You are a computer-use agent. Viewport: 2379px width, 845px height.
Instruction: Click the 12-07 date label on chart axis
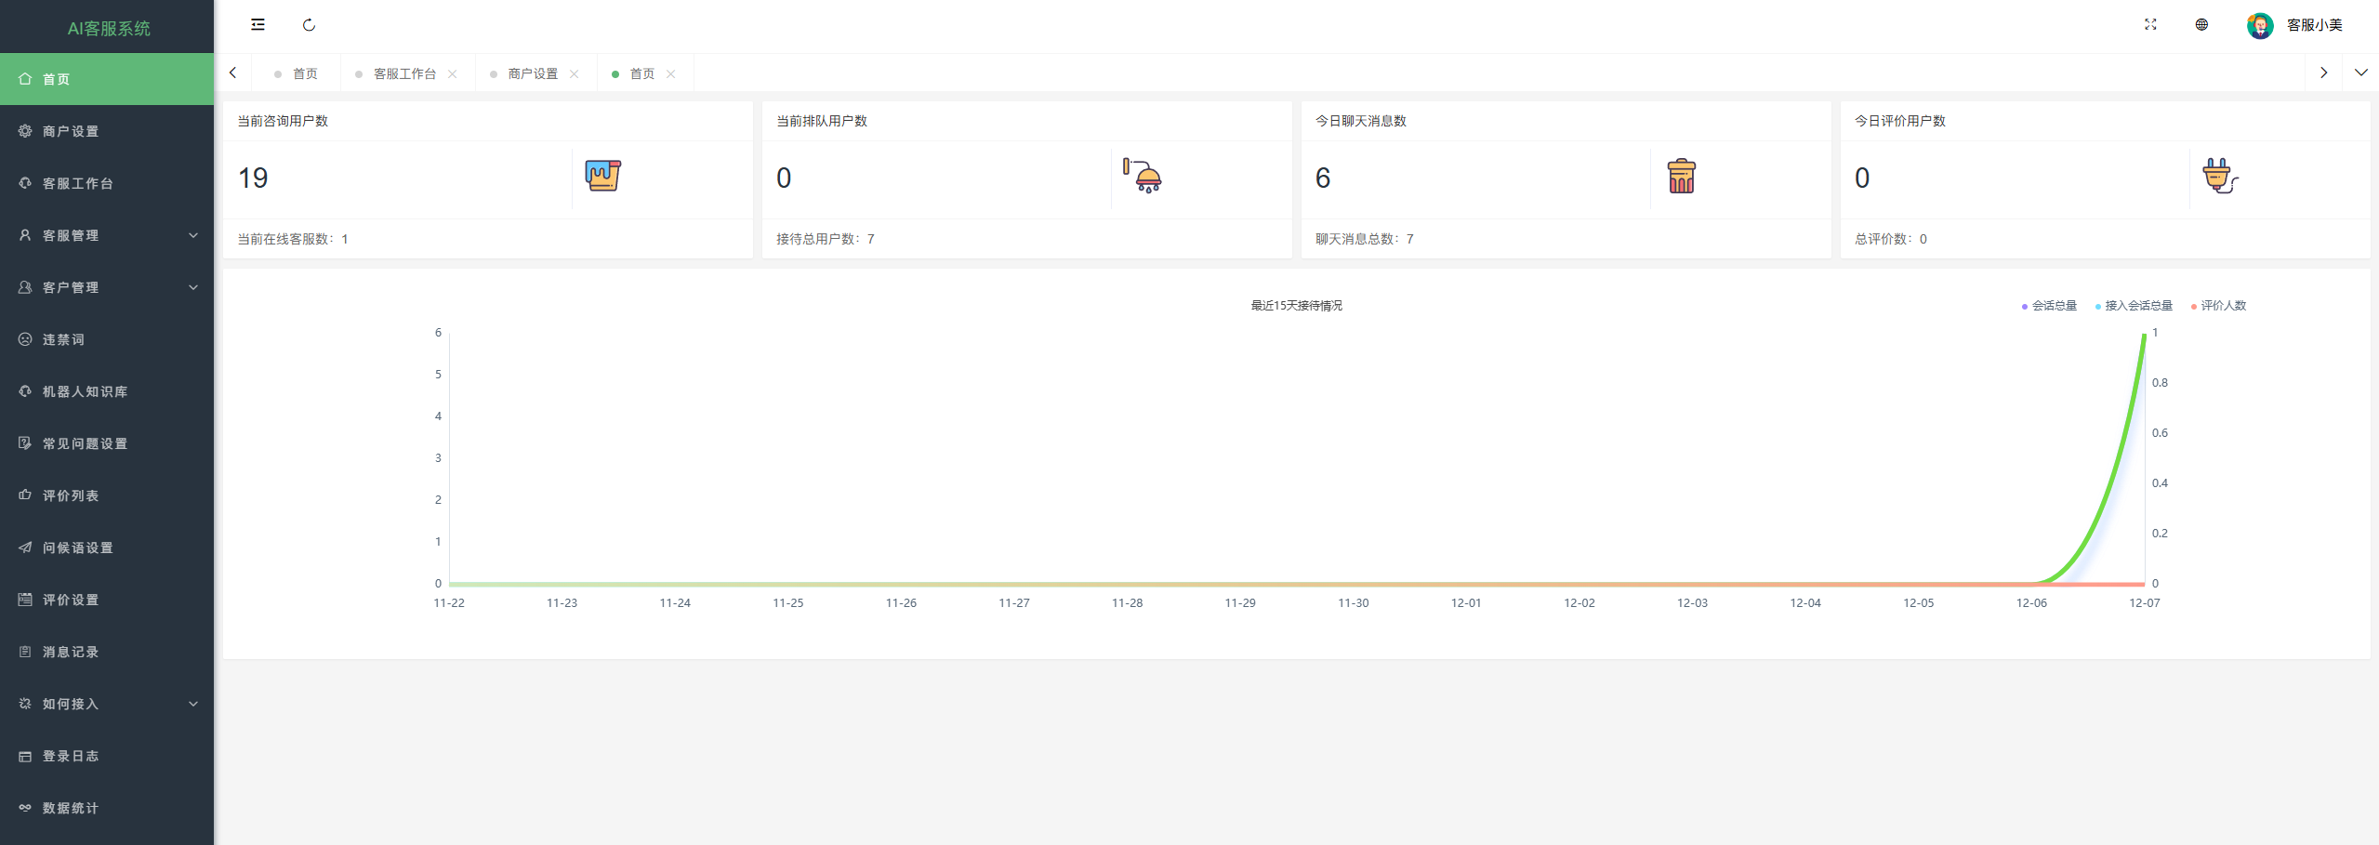coord(2145,603)
